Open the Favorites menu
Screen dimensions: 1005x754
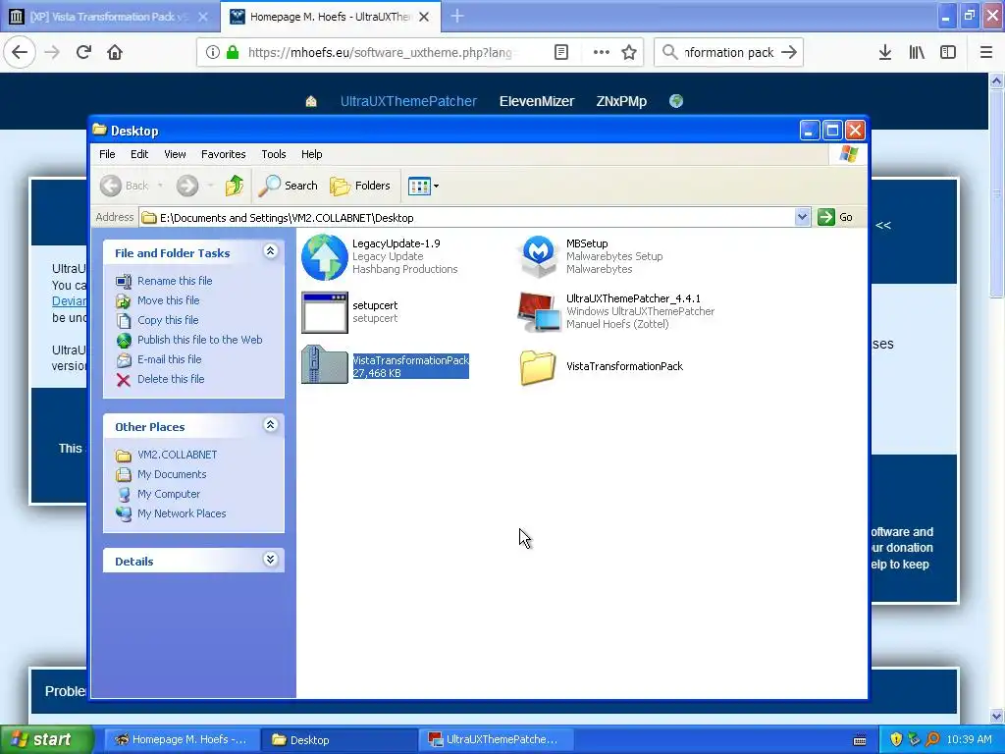pos(223,154)
